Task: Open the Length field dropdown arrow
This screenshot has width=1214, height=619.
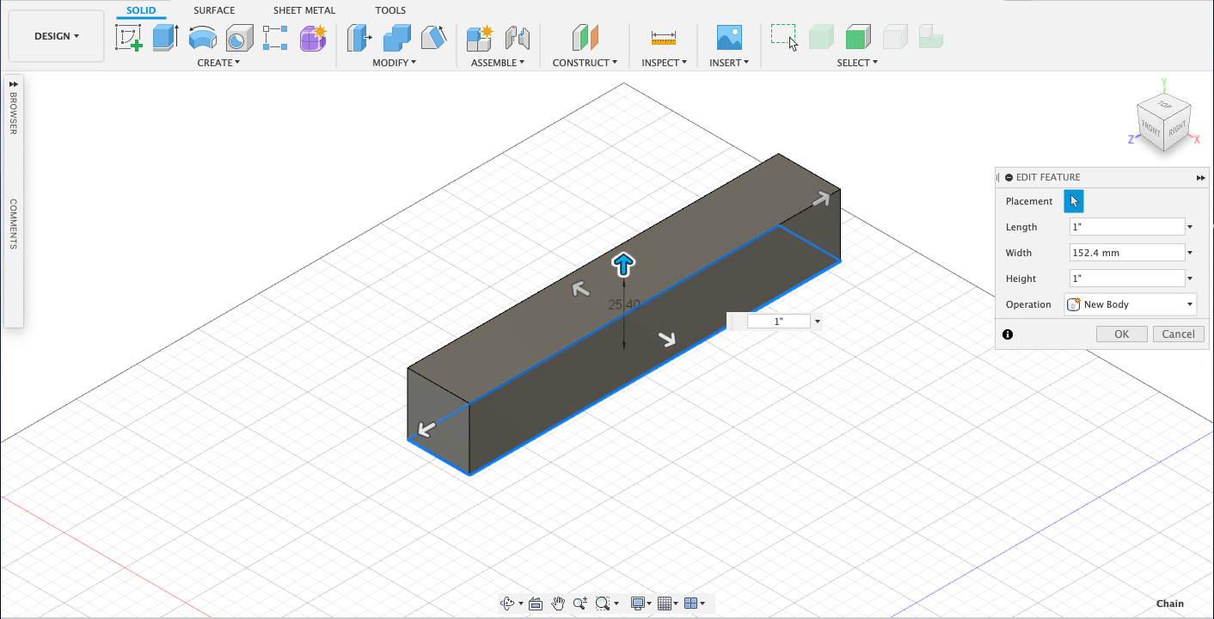Action: [x=1190, y=228]
